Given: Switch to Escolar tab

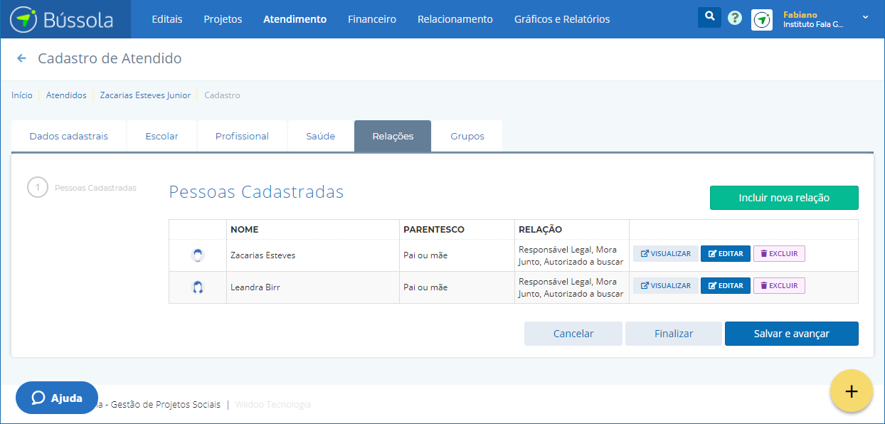Looking at the screenshot, I should (x=161, y=136).
